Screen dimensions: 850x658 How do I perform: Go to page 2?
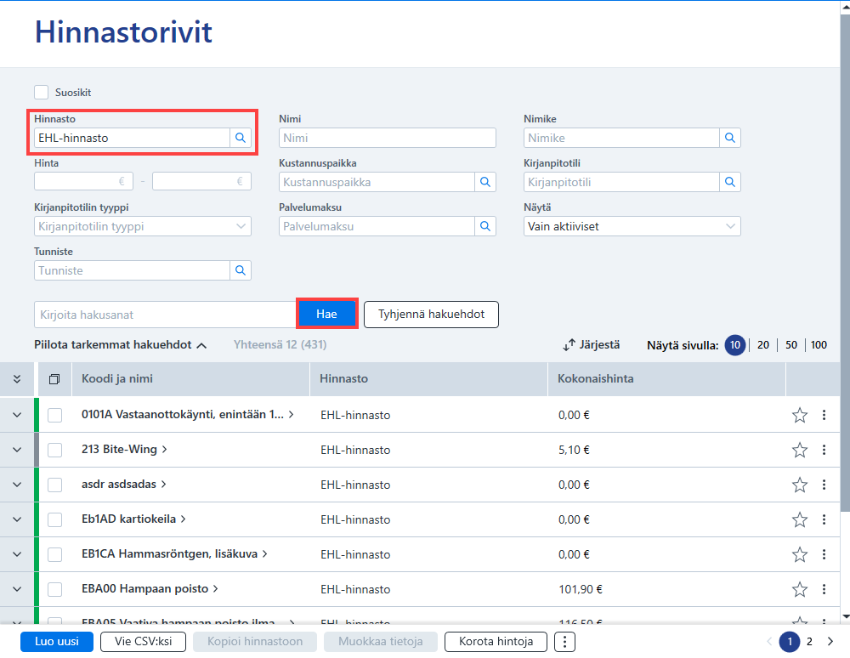click(x=809, y=642)
